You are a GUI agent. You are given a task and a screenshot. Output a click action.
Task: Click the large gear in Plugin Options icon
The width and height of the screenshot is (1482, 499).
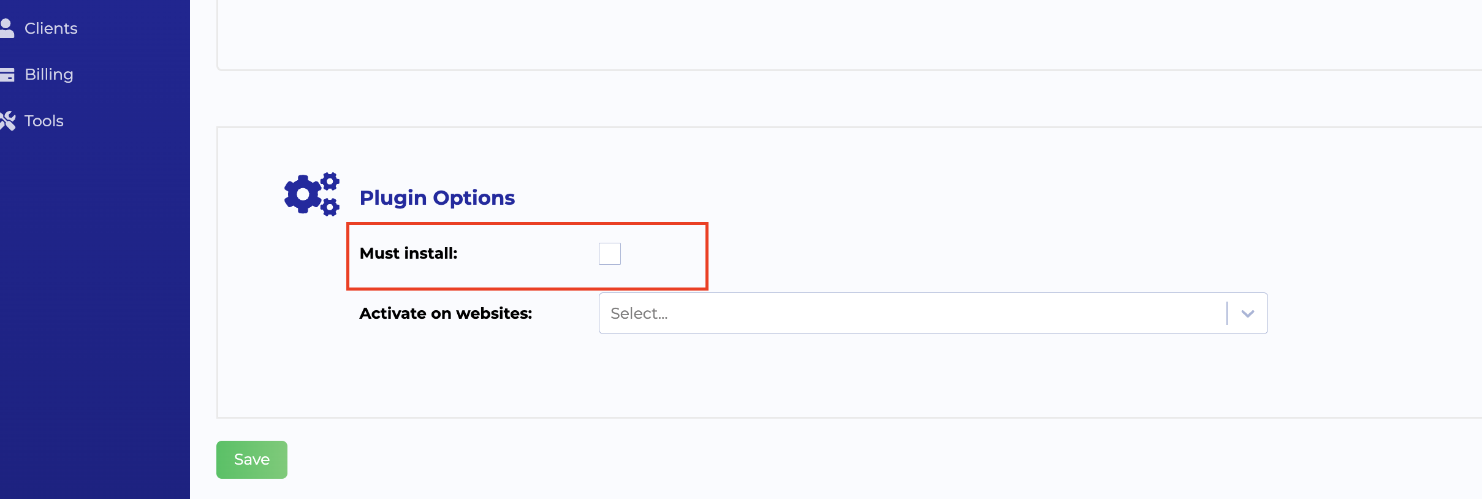point(303,194)
